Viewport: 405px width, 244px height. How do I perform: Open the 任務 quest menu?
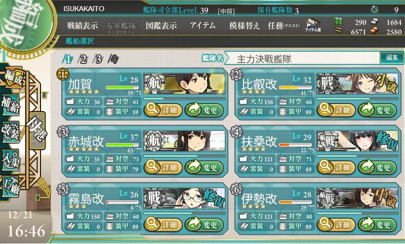(x=283, y=25)
